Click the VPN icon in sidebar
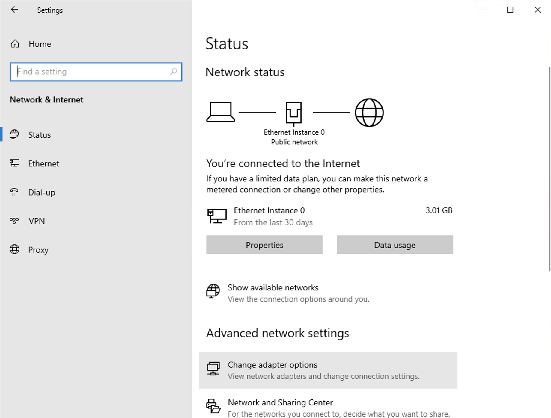This screenshot has height=418, width=551. 14,221
